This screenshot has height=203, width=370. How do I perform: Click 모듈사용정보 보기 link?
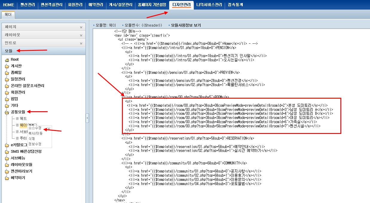(x=186, y=25)
